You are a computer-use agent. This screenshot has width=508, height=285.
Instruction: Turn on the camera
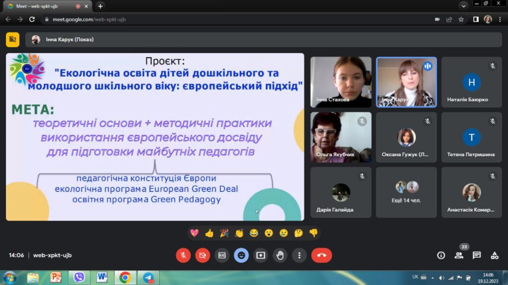[x=202, y=255]
